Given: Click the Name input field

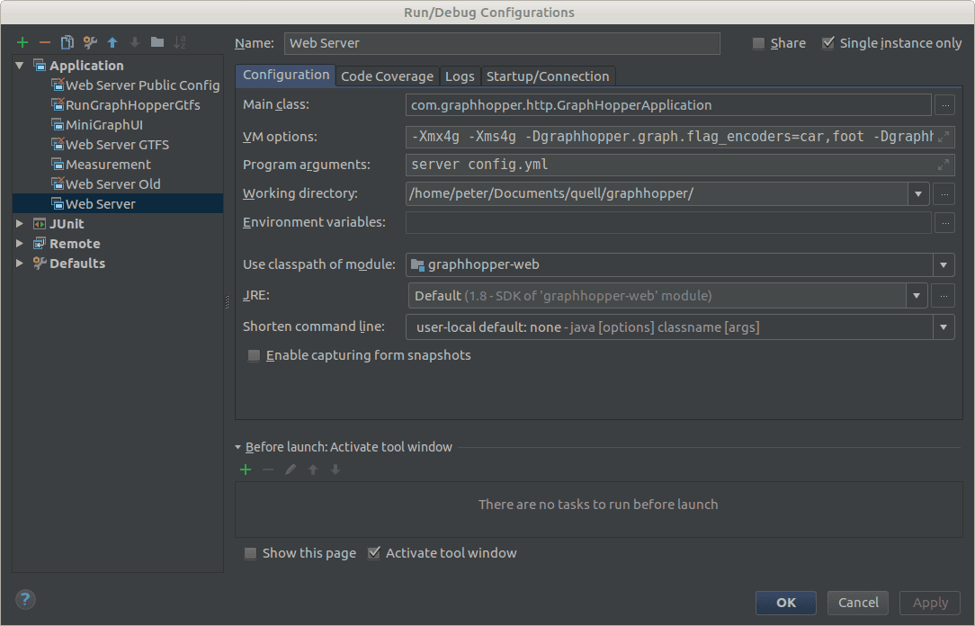Looking at the screenshot, I should pyautogui.click(x=503, y=43).
